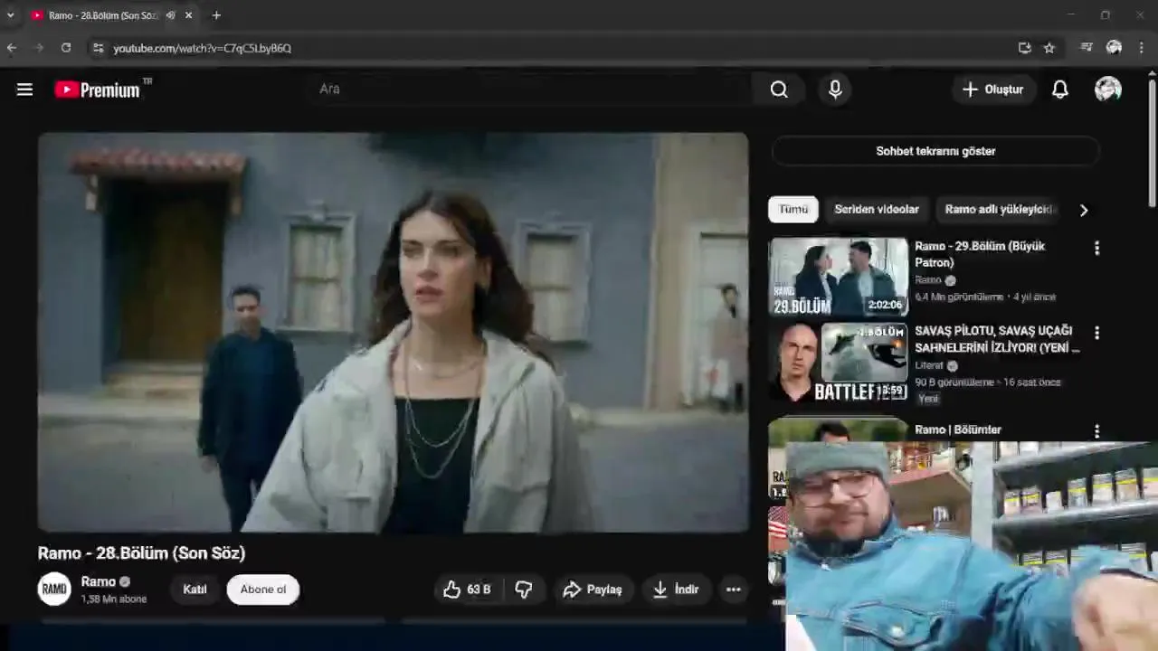1158x651 pixels.
Task: Open site information icon in address bar
Action: click(x=98, y=48)
